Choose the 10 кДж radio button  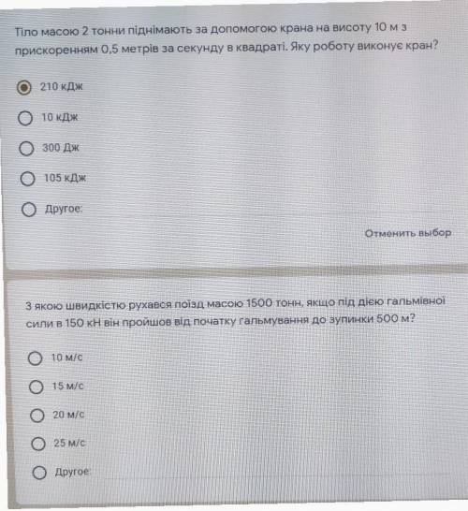click(x=25, y=118)
